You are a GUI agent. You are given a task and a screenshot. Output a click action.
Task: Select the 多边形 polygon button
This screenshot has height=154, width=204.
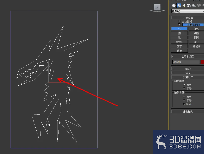tap(179, 42)
